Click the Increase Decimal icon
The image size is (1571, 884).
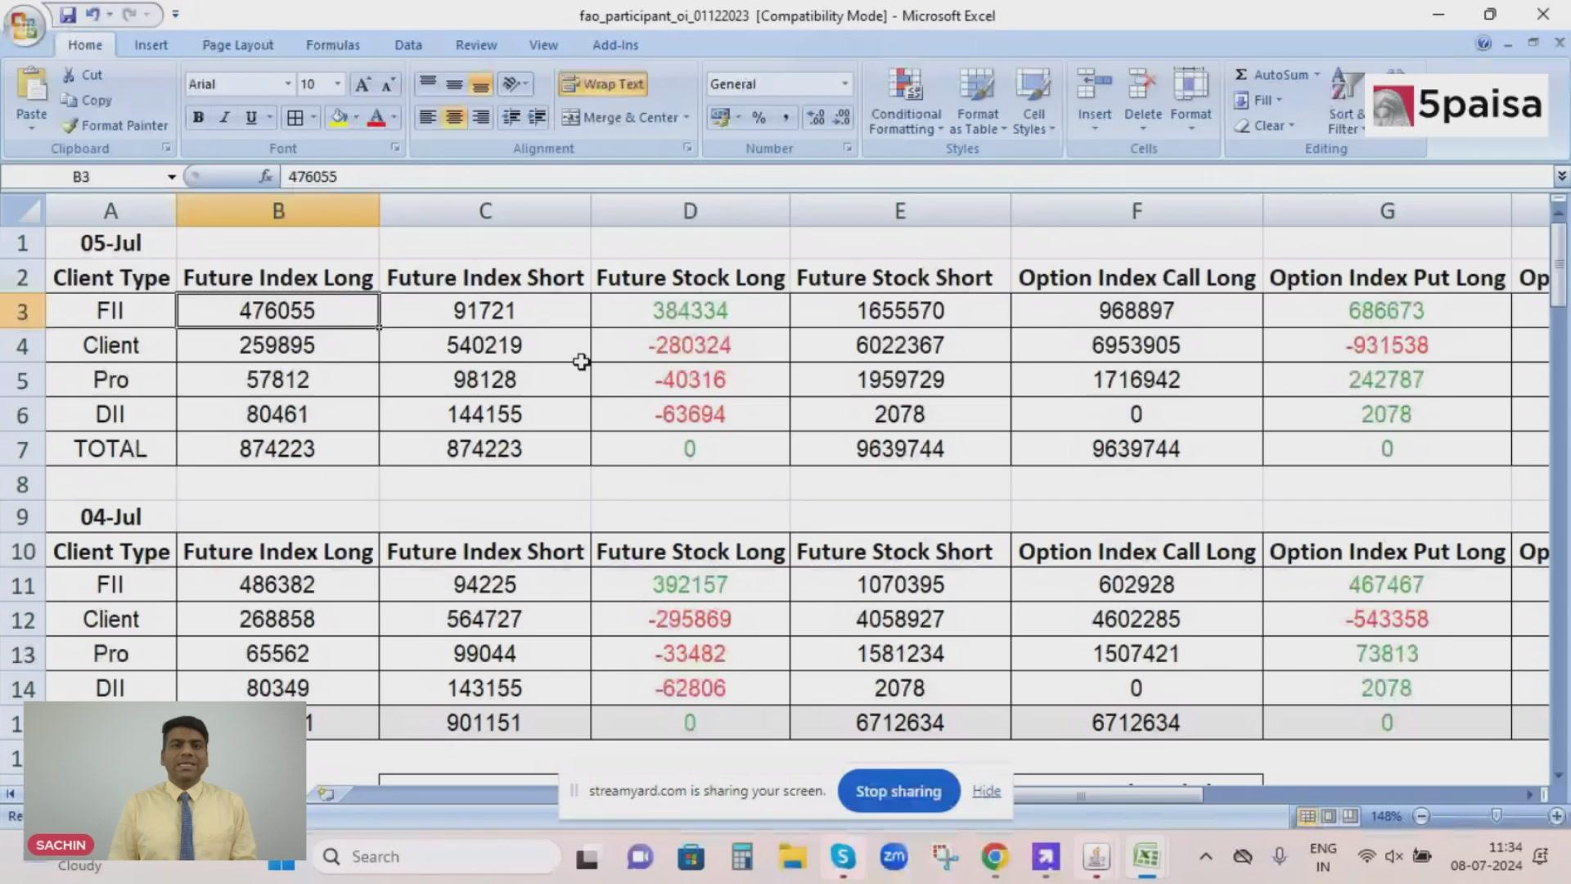pos(816,117)
